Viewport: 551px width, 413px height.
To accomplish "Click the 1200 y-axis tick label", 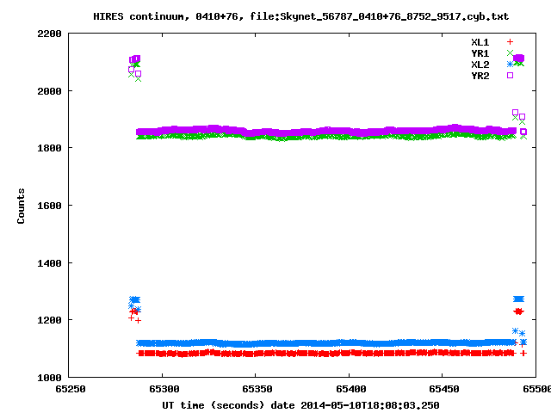I will click(x=49, y=320).
